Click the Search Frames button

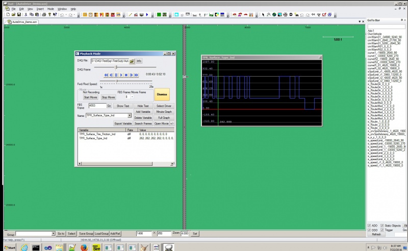point(143,123)
